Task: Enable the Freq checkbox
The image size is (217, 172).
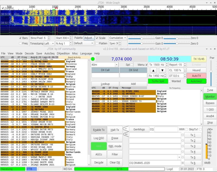Action: [20, 43]
